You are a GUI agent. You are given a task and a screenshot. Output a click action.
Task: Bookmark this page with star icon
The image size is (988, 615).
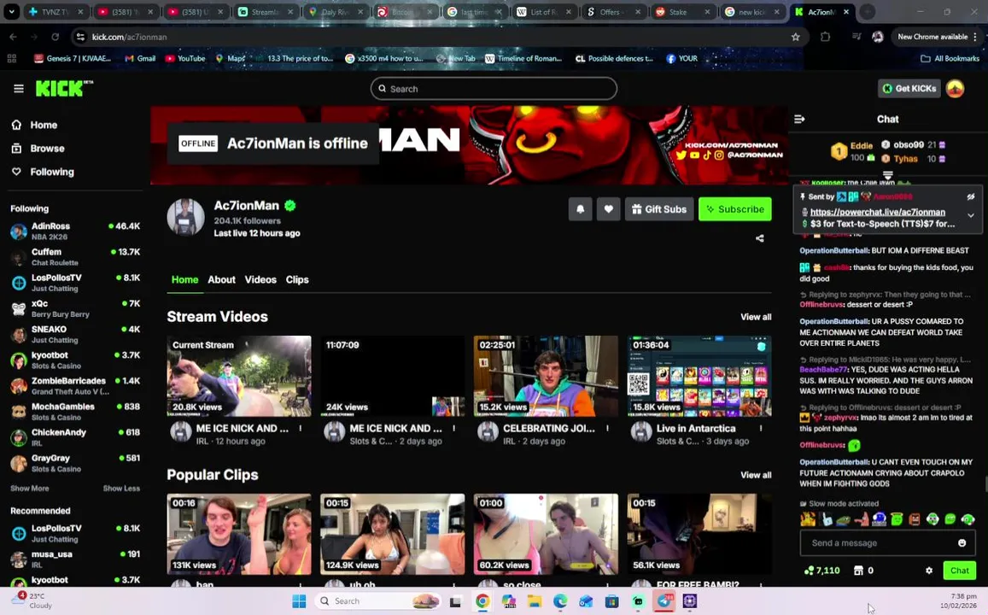[795, 38]
